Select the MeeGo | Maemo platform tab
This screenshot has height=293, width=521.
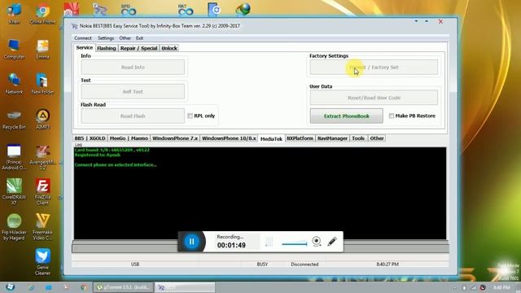point(129,138)
